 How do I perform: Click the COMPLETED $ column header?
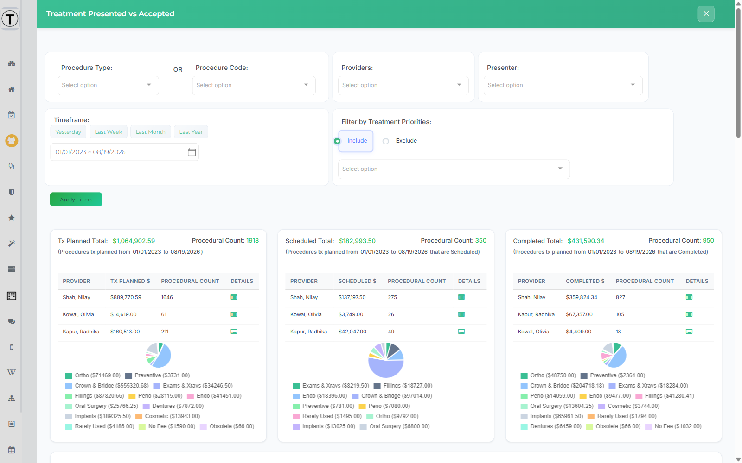(585, 281)
